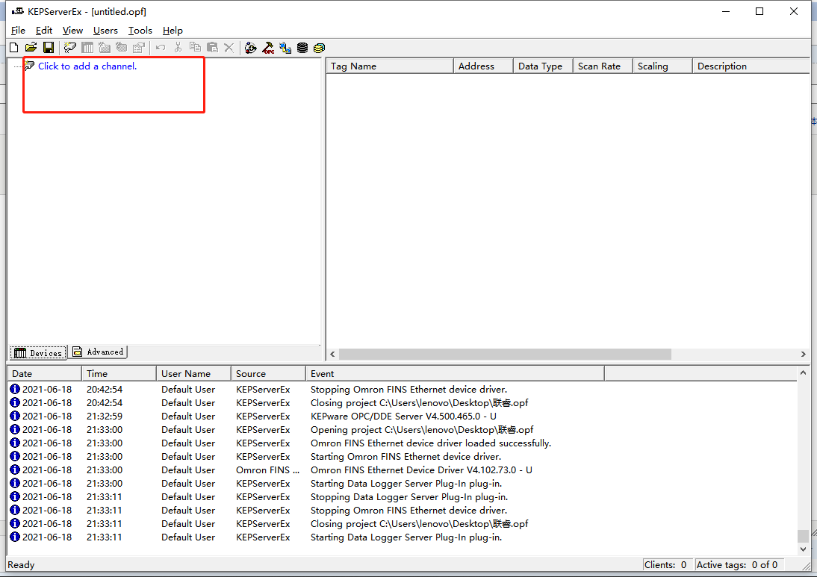Click the 'Omron FINS ...' source cell

(x=268, y=470)
